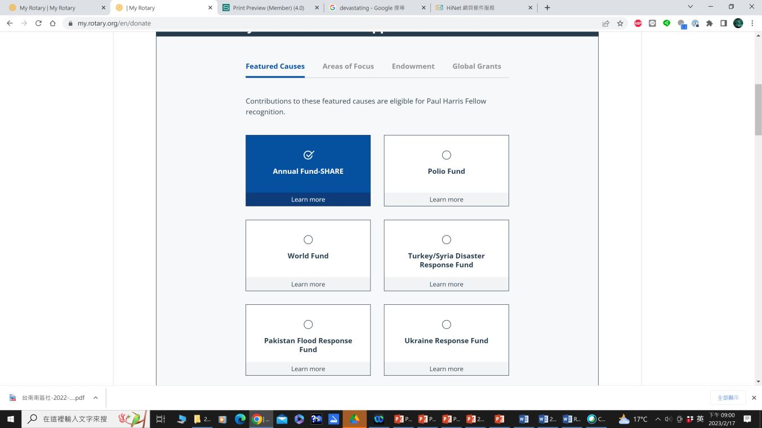The image size is (762, 428).
Task: Learn more about Ukraine Response Fund
Action: 447,369
